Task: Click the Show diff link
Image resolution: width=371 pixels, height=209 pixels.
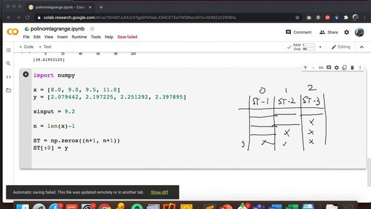Action: coord(159,192)
